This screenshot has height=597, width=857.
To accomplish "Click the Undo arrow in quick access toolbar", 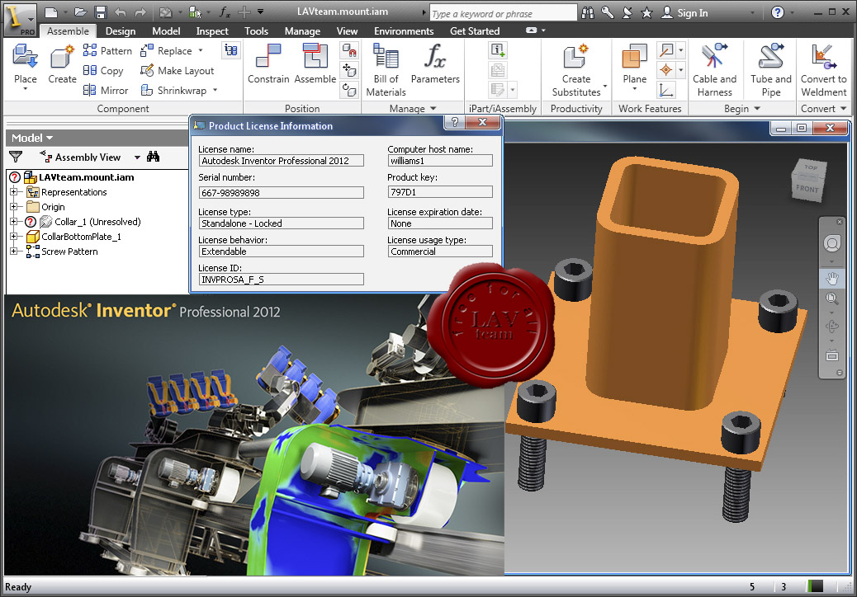I will 121,12.
